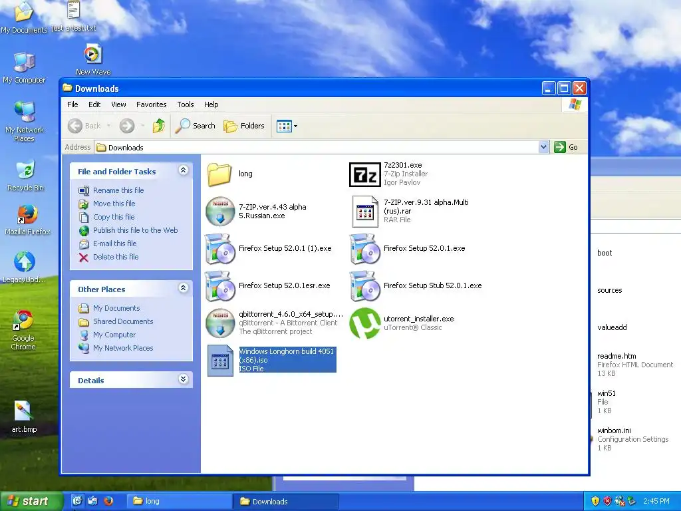This screenshot has height=511, width=681.
Task: Open the long folder icon in Downloads
Action: tap(219, 174)
